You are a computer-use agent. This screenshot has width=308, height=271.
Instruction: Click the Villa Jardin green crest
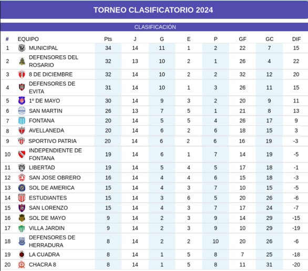pos(22,228)
